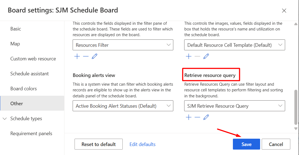Remove the Resources Filter layout with minus icon
This screenshot has height=155, width=299.
click(x=86, y=56)
